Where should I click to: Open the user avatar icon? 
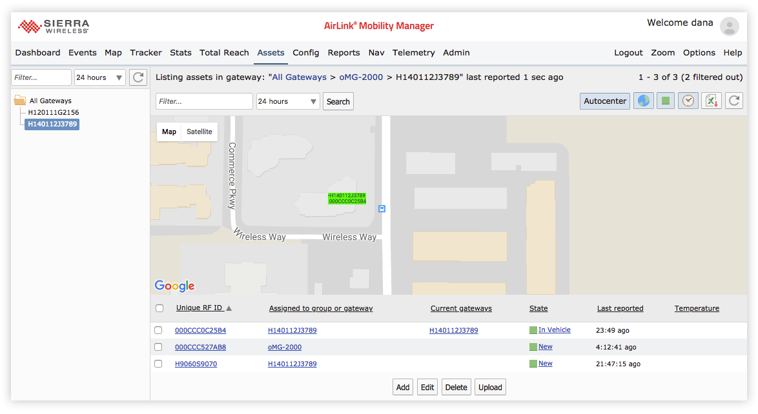[x=730, y=26]
